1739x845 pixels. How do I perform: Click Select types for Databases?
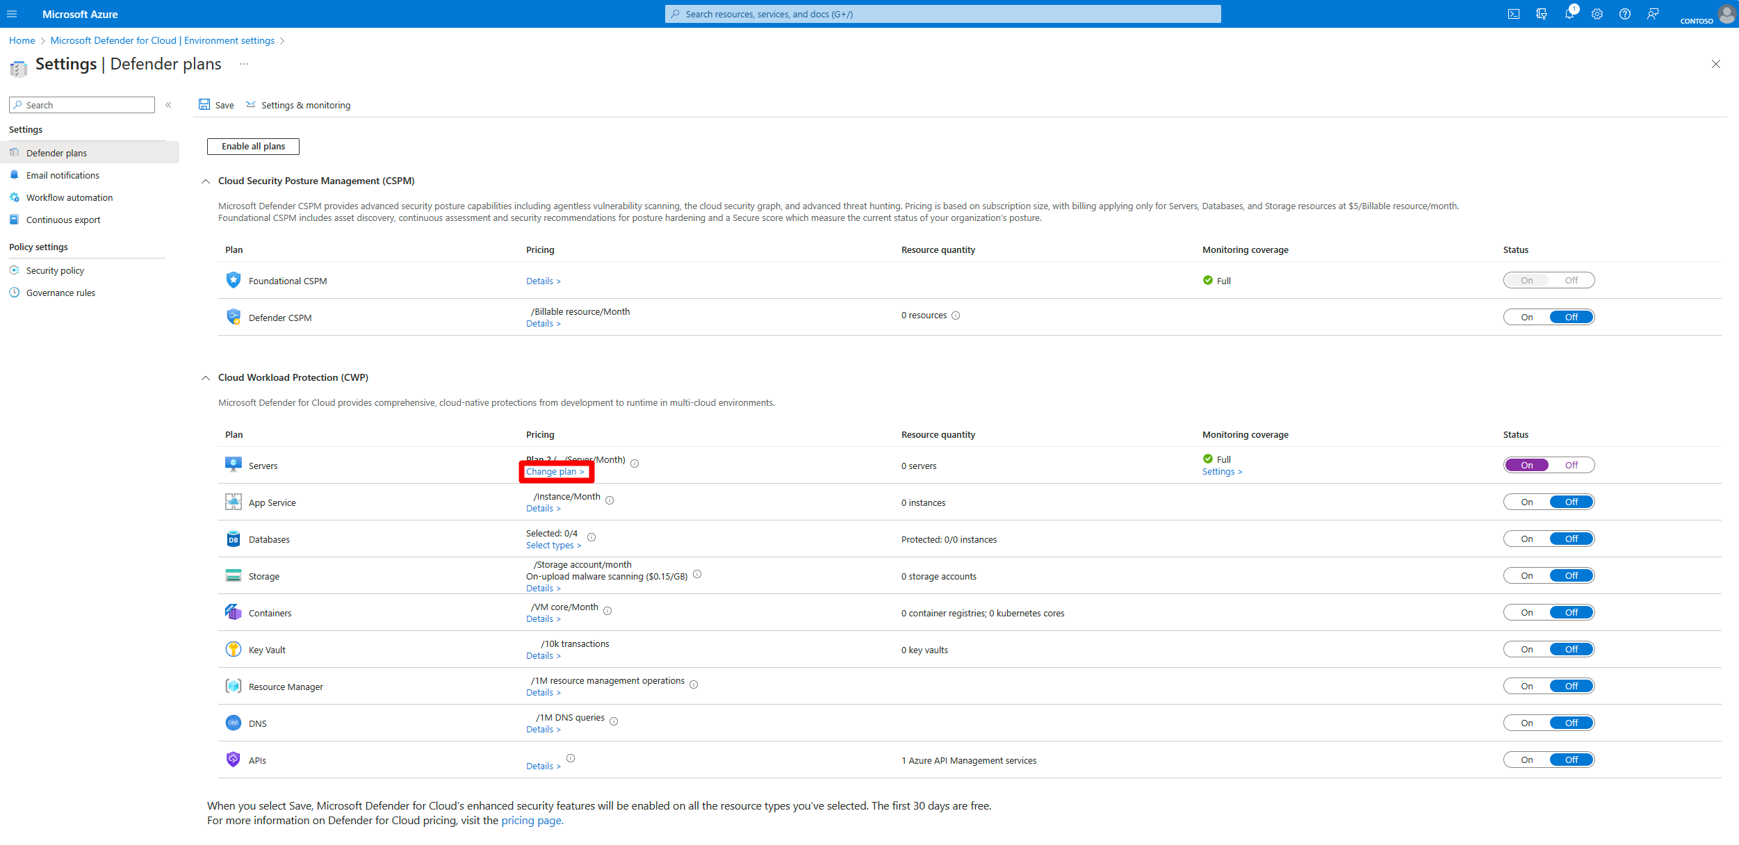pyautogui.click(x=555, y=545)
